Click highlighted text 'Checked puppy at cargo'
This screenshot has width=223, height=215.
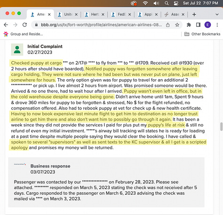36,63
